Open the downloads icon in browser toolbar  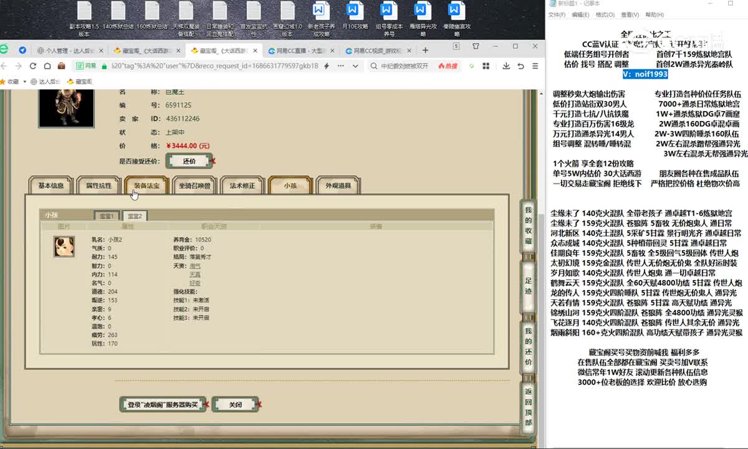506,66
